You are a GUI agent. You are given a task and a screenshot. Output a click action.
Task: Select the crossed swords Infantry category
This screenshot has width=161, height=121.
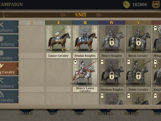(x=9, y=27)
